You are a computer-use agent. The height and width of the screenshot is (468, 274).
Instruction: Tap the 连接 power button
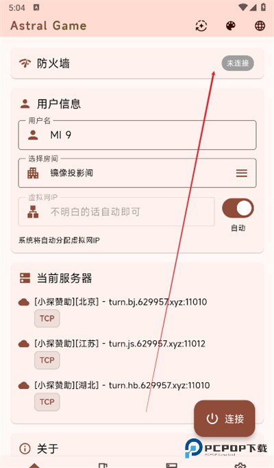coord(225,419)
